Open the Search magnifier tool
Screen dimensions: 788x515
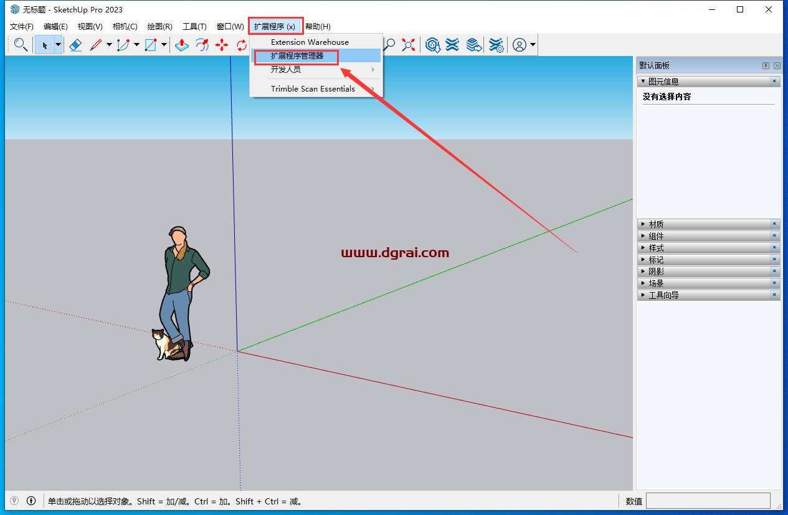point(21,45)
